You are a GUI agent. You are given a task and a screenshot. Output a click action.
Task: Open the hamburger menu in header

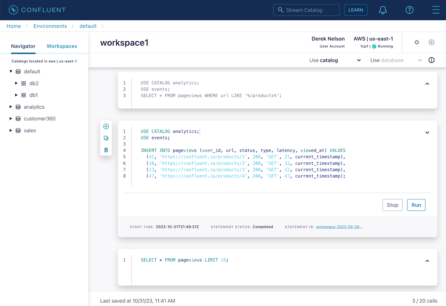point(436,10)
